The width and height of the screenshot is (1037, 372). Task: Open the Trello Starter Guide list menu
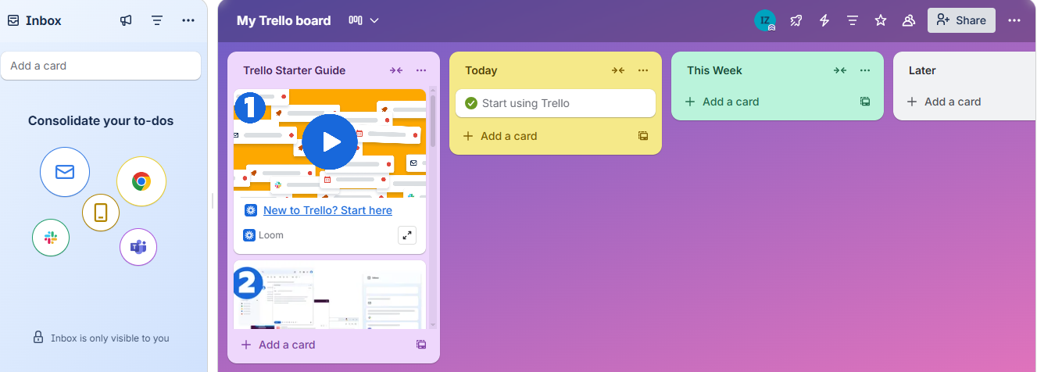(421, 70)
